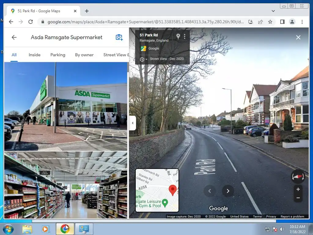Click the install app icon in address bar
This screenshot has height=235, width=313.
(251, 22)
